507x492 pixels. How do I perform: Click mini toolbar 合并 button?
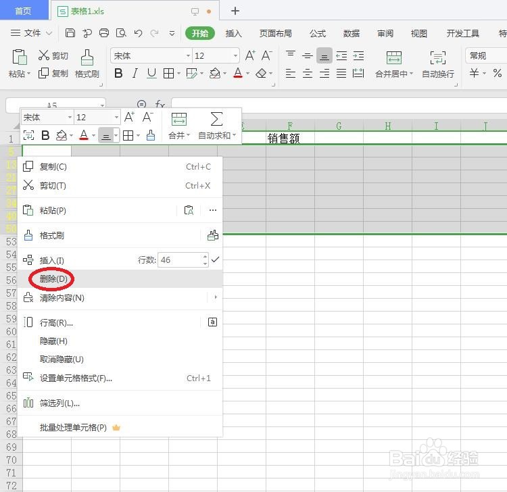179,126
